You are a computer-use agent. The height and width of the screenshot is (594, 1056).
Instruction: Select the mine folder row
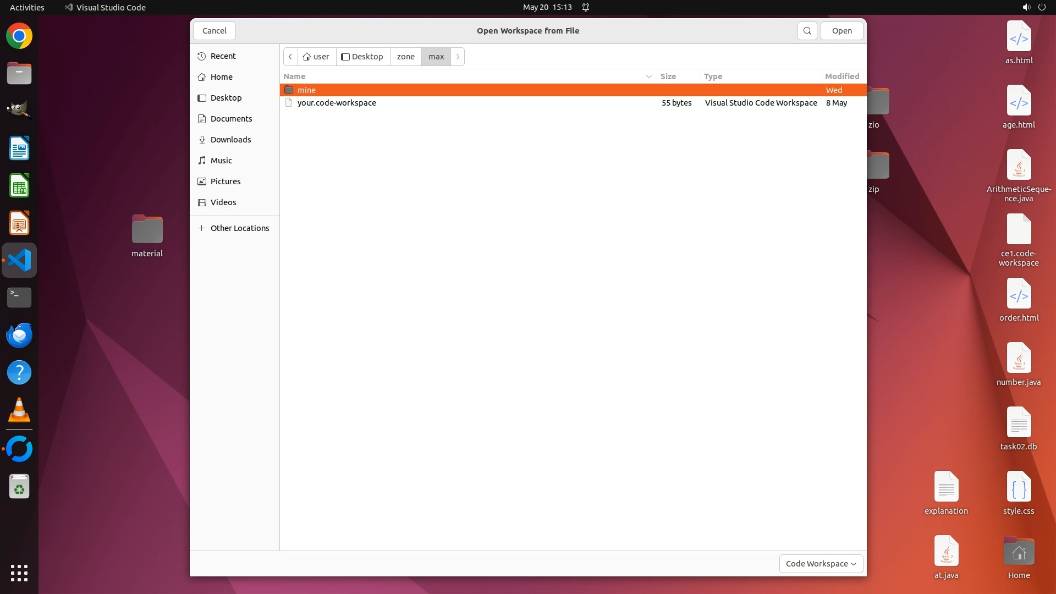point(306,90)
